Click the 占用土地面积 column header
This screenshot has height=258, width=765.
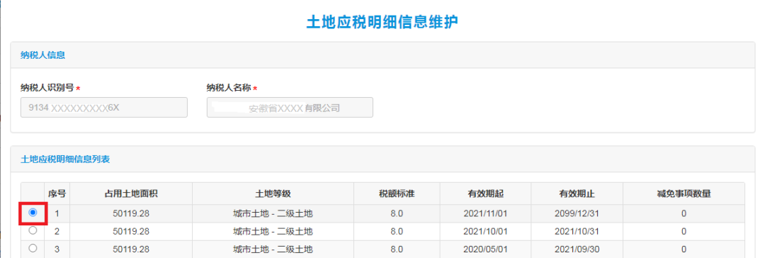click(x=131, y=193)
